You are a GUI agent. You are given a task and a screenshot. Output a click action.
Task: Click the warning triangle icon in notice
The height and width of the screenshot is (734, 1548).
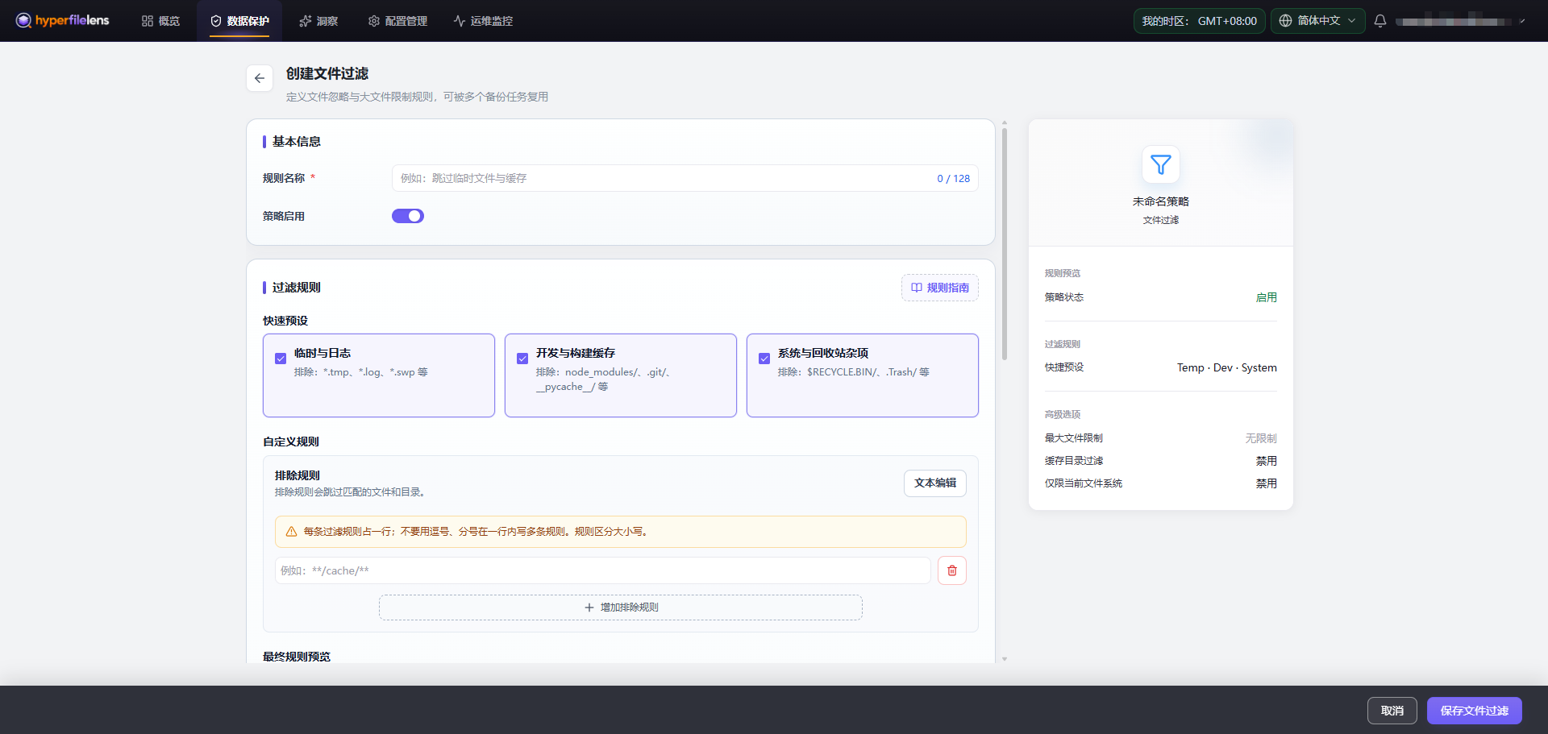pyautogui.click(x=292, y=532)
